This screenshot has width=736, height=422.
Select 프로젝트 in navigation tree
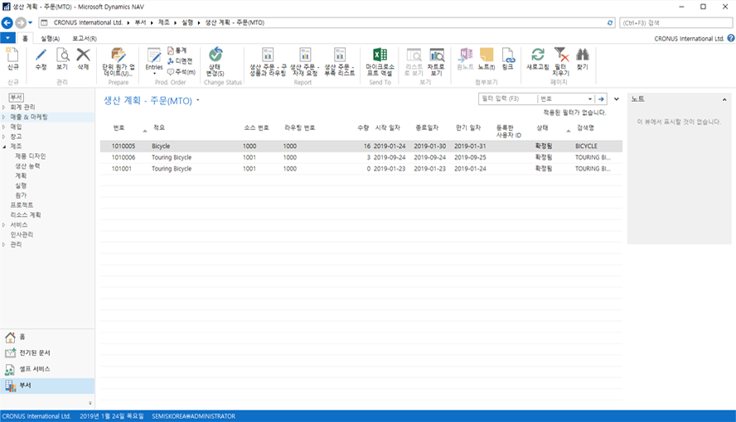(x=22, y=205)
